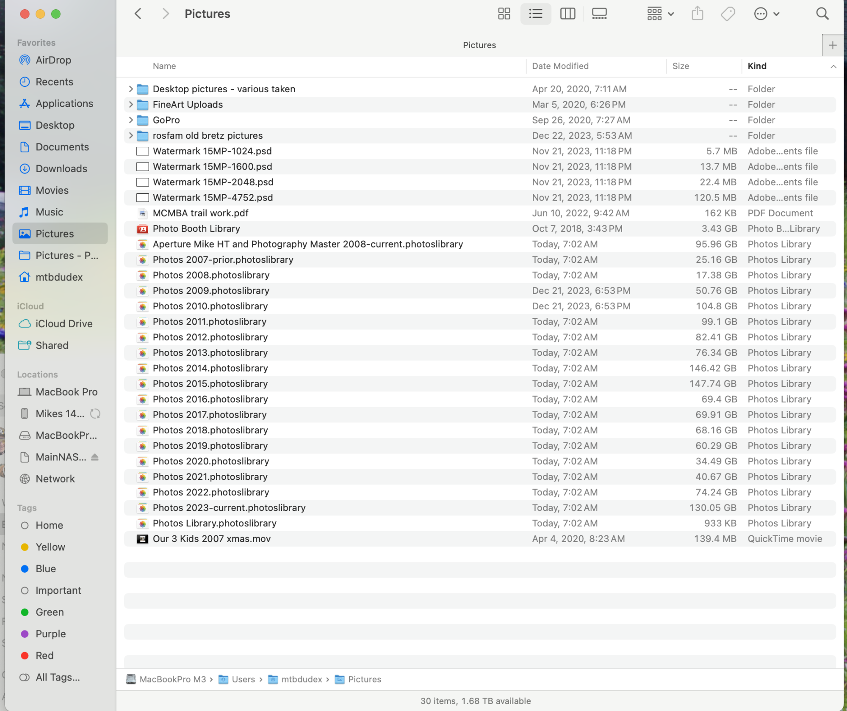The image size is (847, 711).
Task: Expand the Desktop pictures - various taken folder
Action: click(x=130, y=89)
